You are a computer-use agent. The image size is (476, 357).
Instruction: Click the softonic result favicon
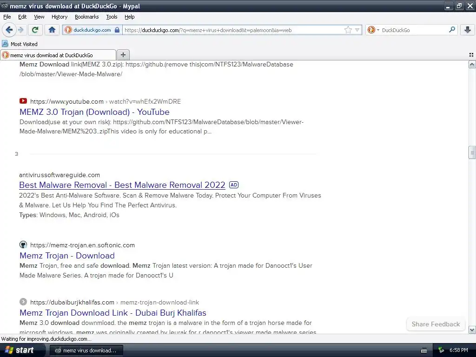pyautogui.click(x=23, y=245)
